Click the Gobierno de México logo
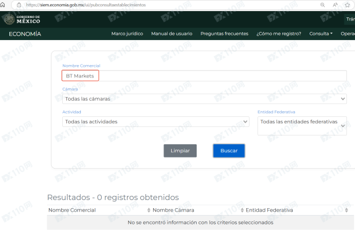Image resolution: width=355 pixels, height=232 pixels. click(22, 19)
